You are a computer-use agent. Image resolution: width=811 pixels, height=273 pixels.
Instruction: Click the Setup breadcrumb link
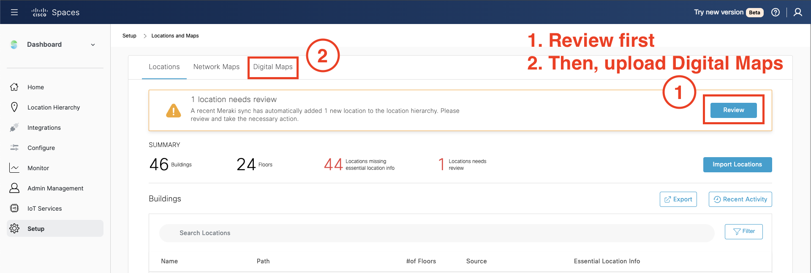(129, 36)
